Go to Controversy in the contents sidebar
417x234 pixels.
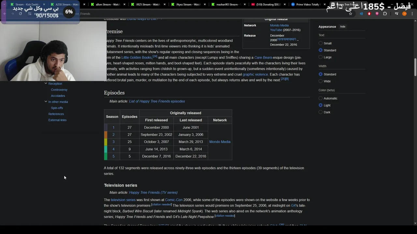coord(59,90)
